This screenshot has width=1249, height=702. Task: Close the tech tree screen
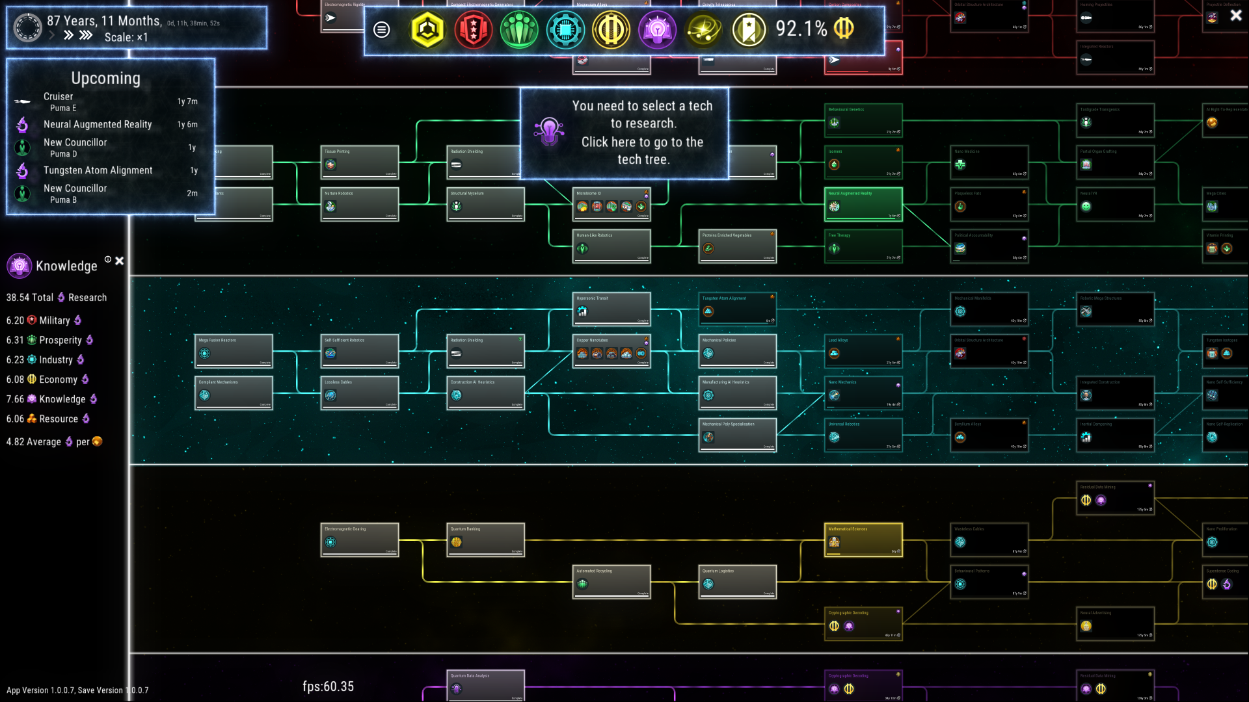(1235, 16)
